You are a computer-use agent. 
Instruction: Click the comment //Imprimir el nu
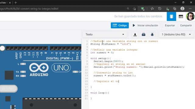click(106, 81)
